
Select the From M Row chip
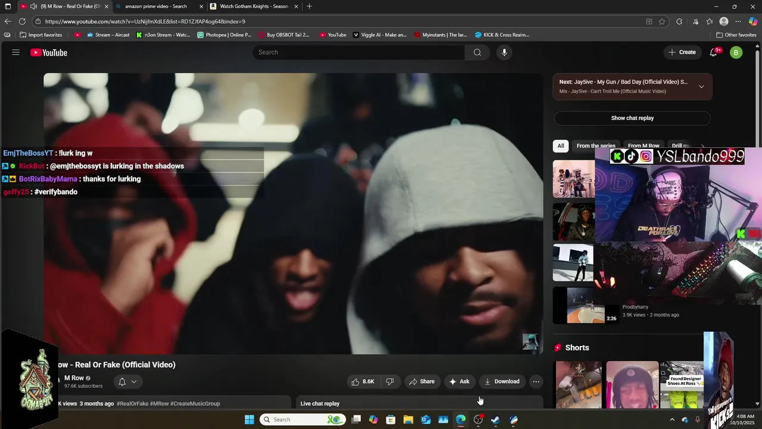click(x=644, y=146)
